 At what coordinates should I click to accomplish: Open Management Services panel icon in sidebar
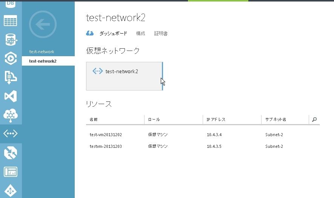11,172
